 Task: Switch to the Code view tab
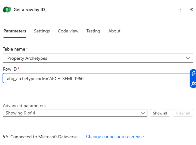68,31
